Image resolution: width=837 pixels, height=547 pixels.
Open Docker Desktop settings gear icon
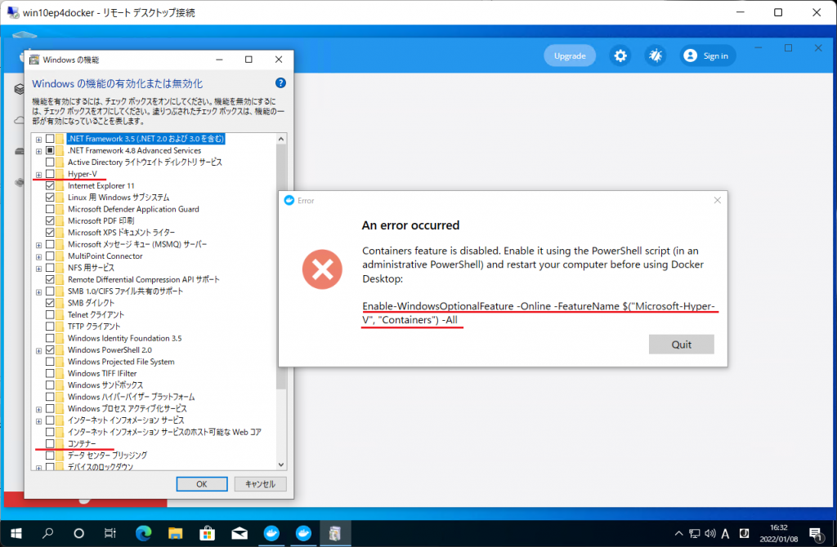click(620, 56)
